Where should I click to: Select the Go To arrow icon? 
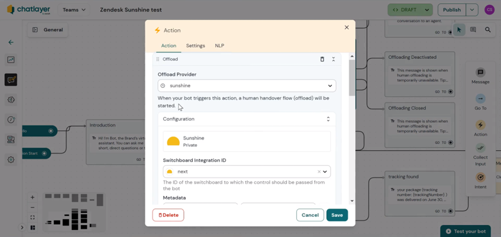pos(480,98)
